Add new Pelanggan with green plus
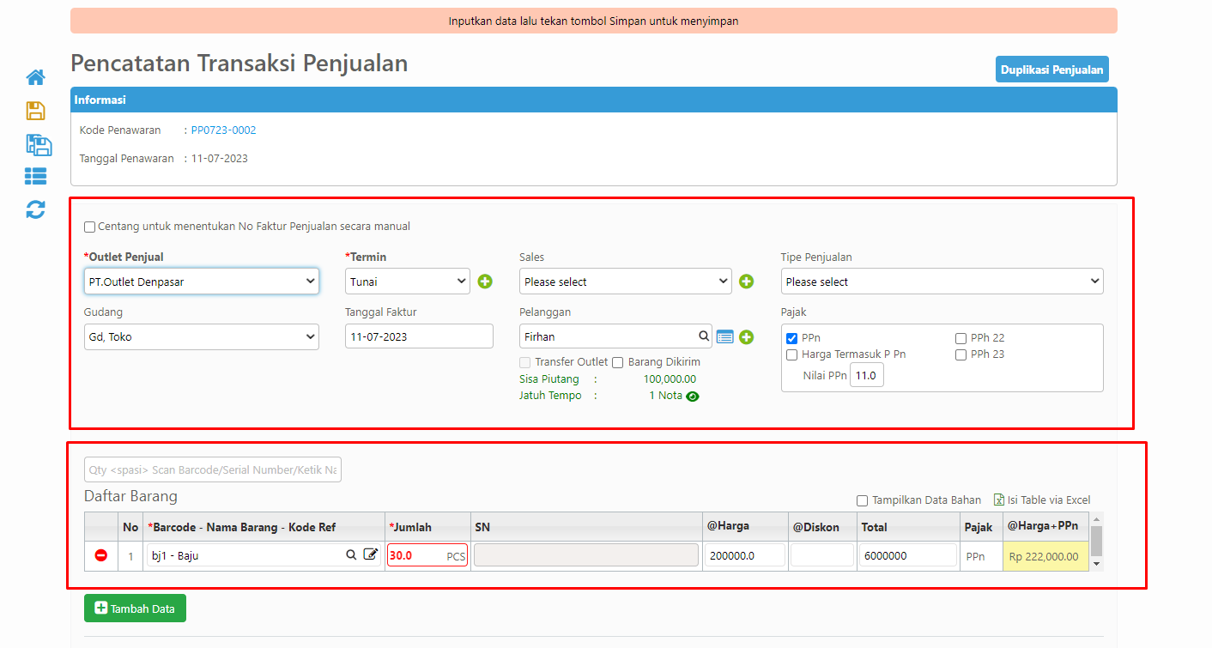Screen dimensions: 1212x648 coord(747,337)
